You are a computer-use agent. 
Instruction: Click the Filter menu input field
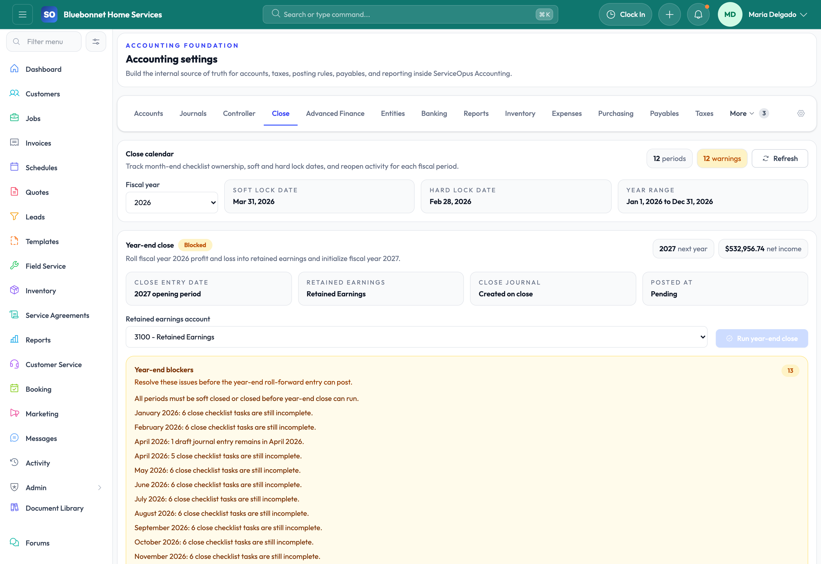coord(44,42)
